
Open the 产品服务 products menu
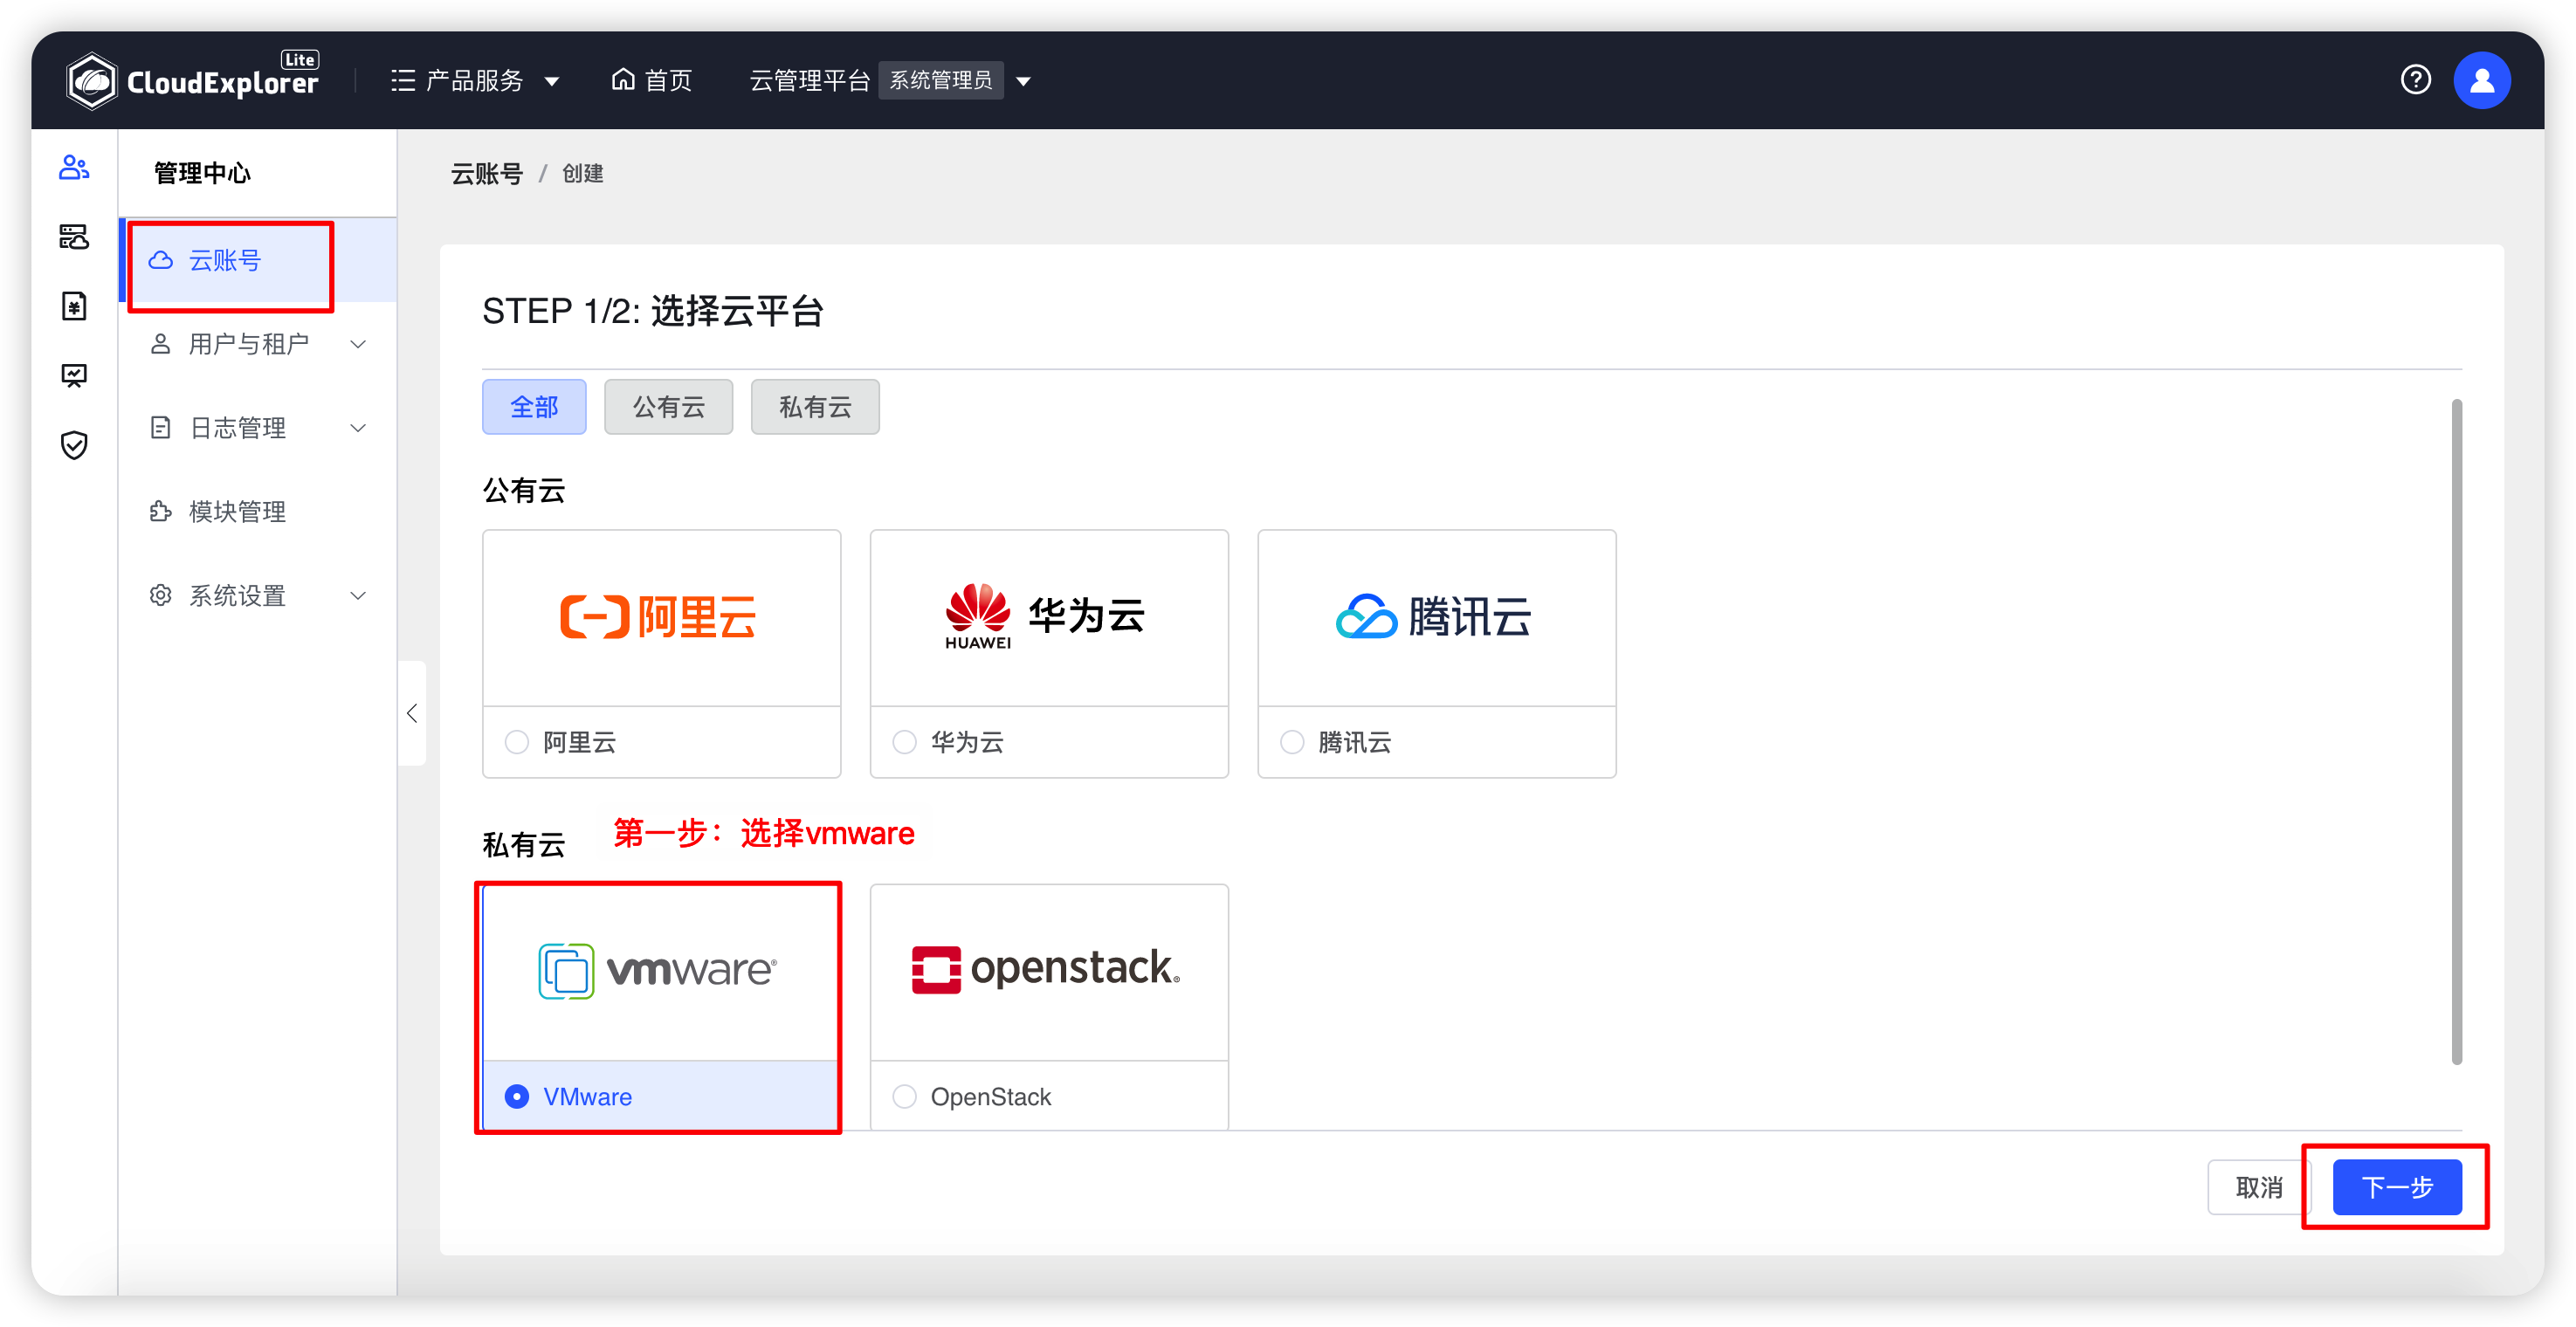(474, 80)
